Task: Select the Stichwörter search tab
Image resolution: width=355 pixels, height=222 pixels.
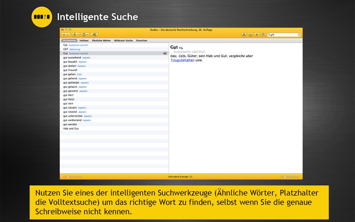Action: point(69,40)
